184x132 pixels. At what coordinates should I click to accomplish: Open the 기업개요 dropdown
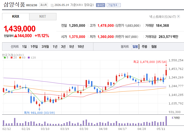[x=113, y=5]
